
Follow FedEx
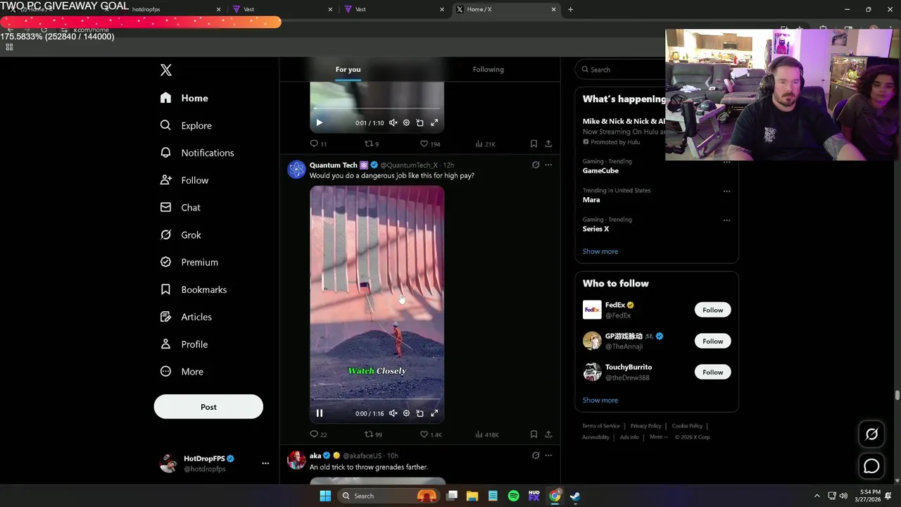click(x=712, y=310)
